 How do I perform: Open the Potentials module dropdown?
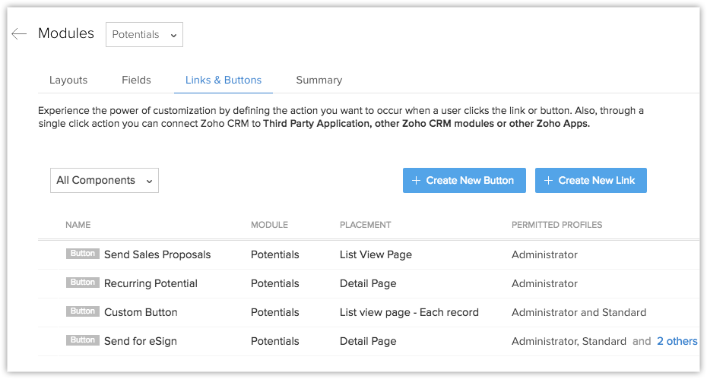point(144,35)
